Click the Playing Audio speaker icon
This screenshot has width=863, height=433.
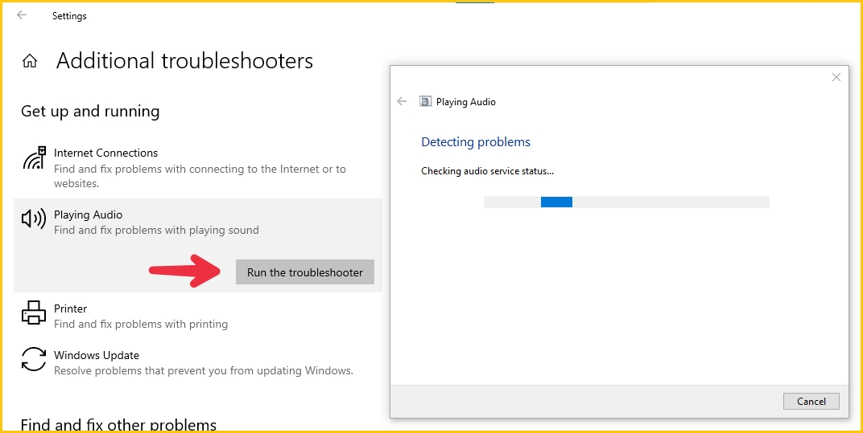point(34,219)
